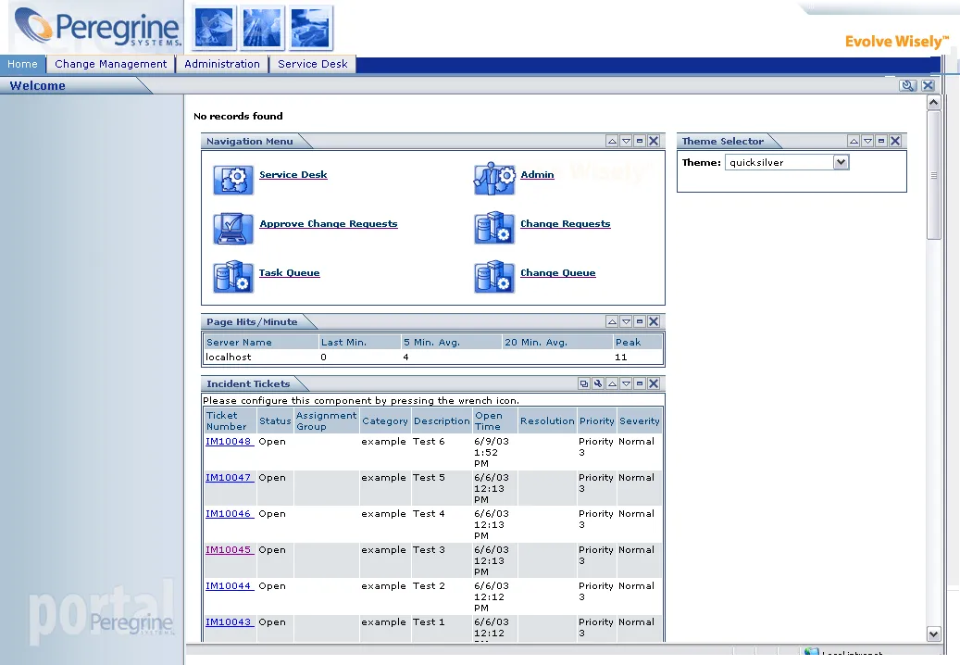Click the wrench icon on Incident Tickets

click(x=598, y=383)
